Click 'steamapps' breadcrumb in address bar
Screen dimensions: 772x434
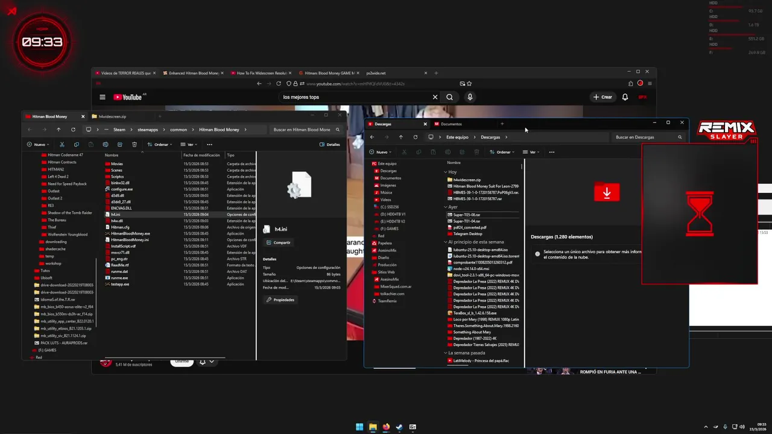[x=147, y=130]
